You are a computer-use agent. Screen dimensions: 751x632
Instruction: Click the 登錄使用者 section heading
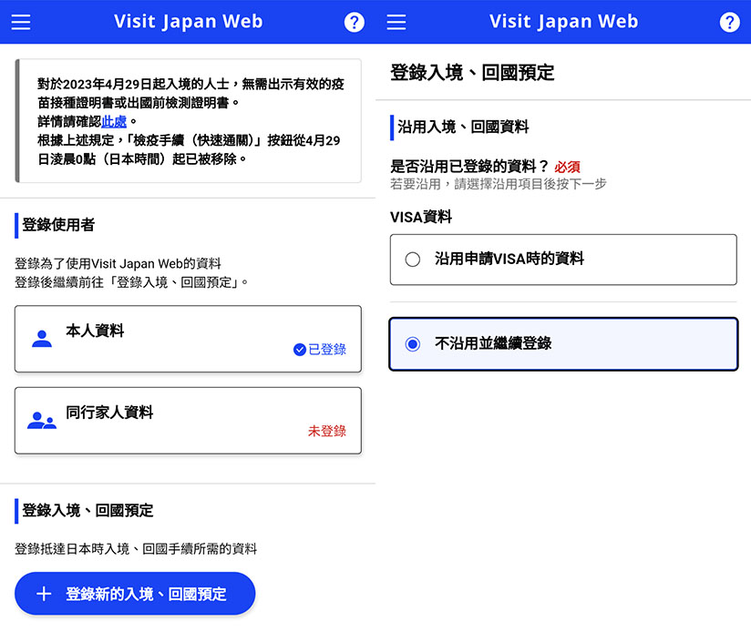[x=58, y=225]
